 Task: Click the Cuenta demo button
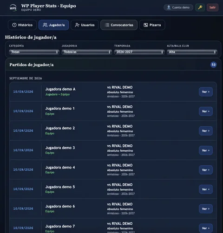(x=178, y=7)
